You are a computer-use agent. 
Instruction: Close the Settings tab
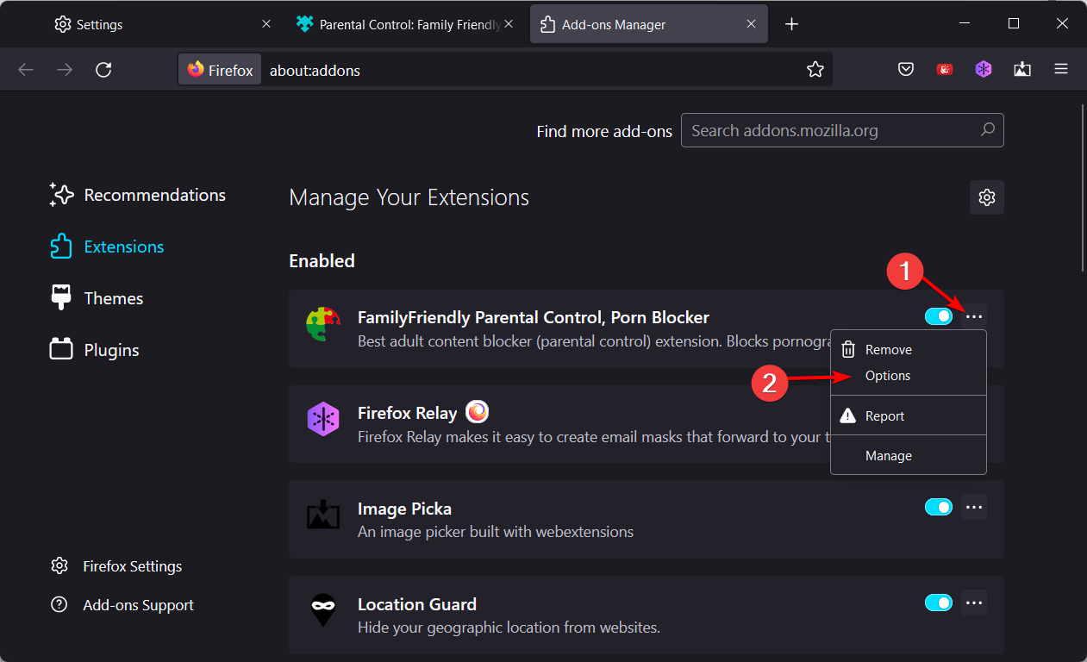point(266,24)
